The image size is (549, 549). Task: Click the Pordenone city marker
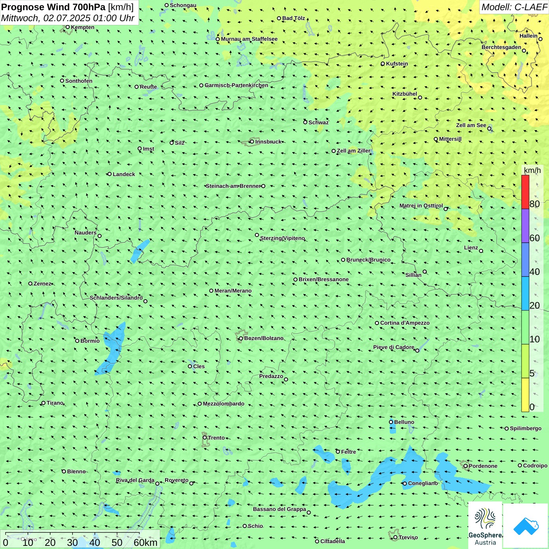coord(465,466)
